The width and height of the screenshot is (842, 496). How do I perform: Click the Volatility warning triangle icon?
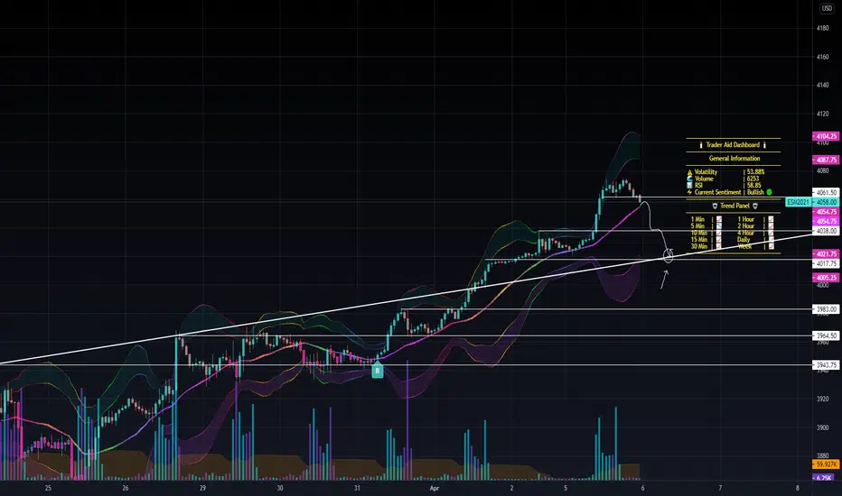pyautogui.click(x=690, y=172)
